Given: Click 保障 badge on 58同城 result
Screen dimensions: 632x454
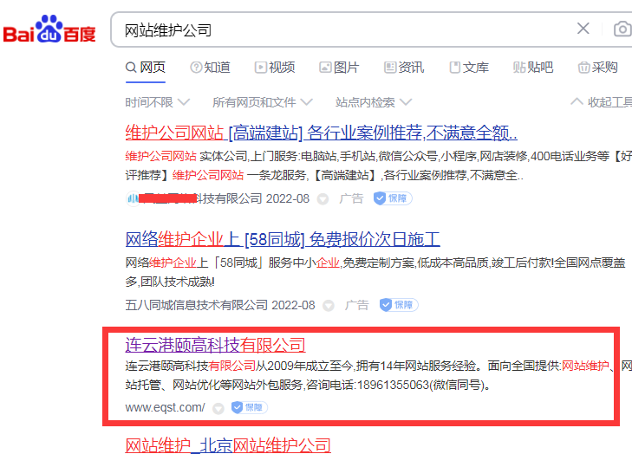Looking at the screenshot, I should point(399,305).
